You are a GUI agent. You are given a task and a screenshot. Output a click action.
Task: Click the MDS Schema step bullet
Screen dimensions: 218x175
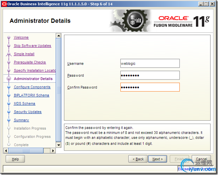(9, 103)
